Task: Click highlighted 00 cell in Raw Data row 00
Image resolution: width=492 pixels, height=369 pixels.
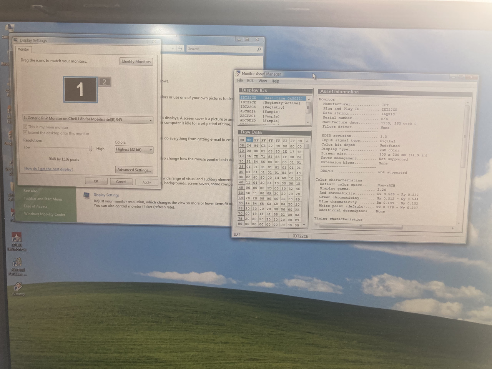Action: pyautogui.click(x=249, y=140)
